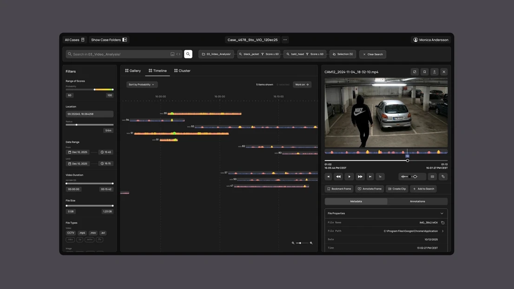Toggle the .mp4 file type filter
The width and height of the screenshot is (514, 289).
82,233
